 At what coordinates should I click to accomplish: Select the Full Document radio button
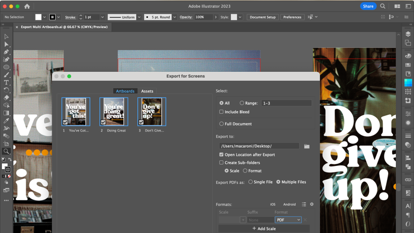(x=222, y=124)
